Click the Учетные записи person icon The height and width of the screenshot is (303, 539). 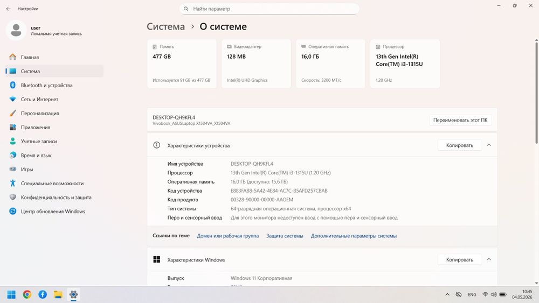pyautogui.click(x=13, y=141)
